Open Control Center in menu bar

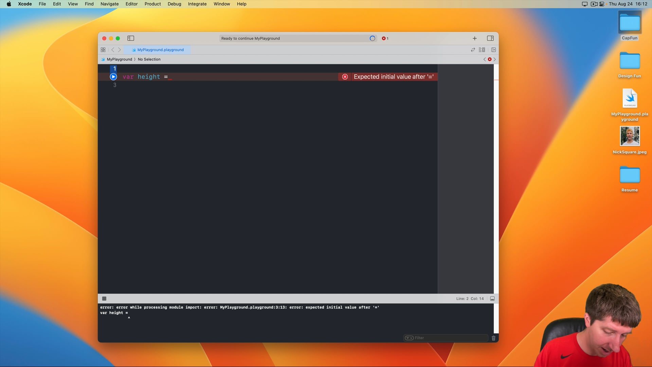pyautogui.click(x=602, y=4)
